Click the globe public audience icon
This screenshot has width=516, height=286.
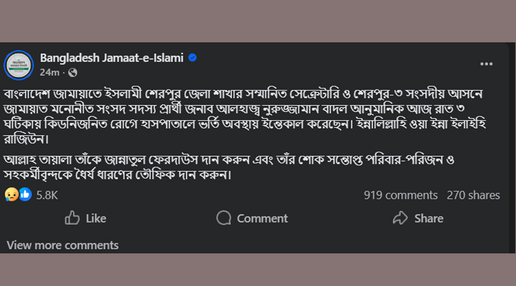tap(73, 73)
